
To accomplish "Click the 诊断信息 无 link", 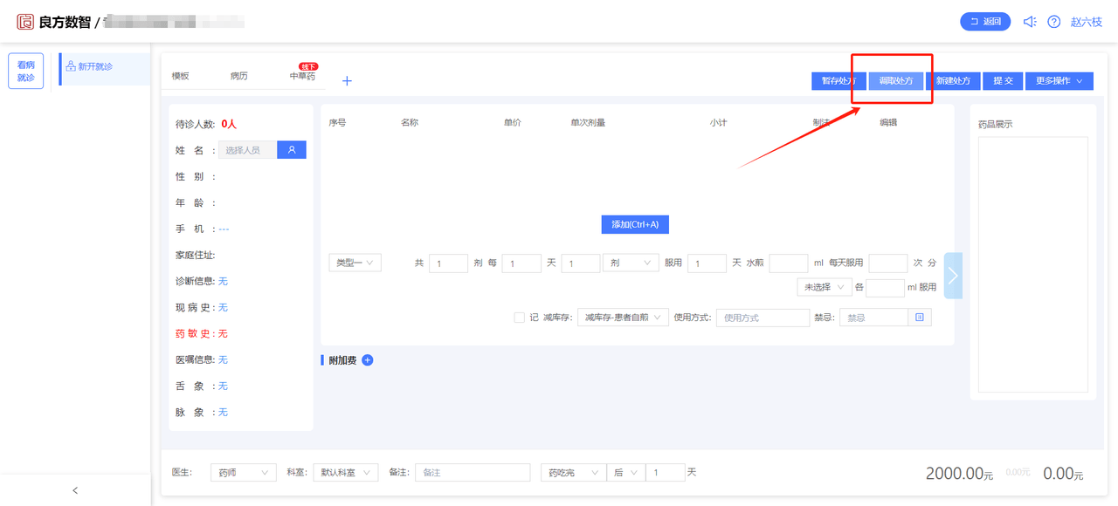I will click(x=223, y=282).
